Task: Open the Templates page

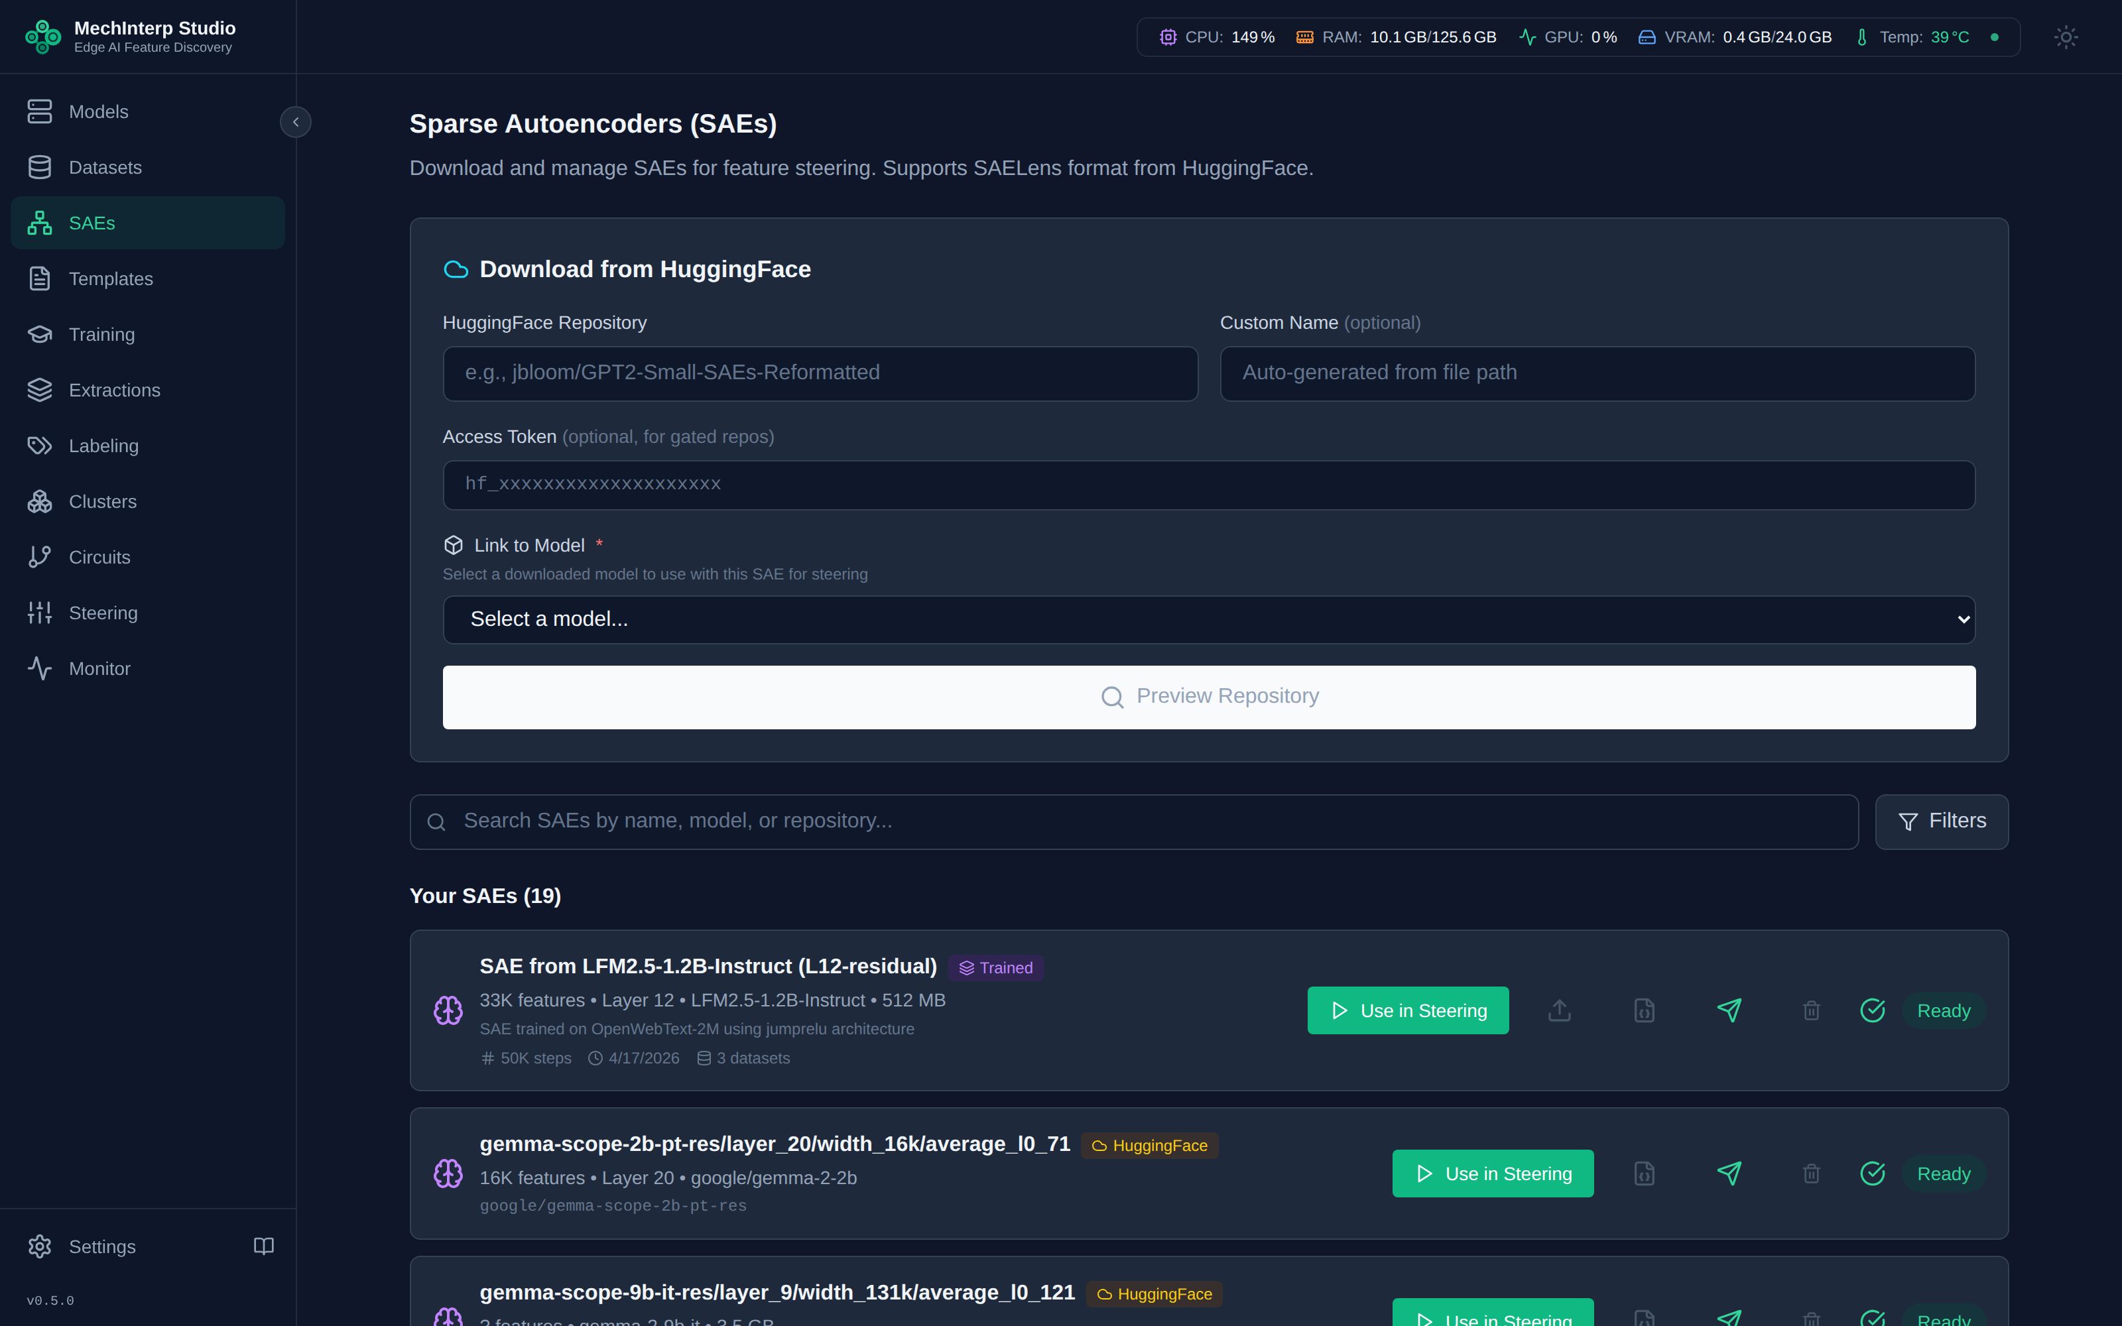Action: tap(147, 279)
